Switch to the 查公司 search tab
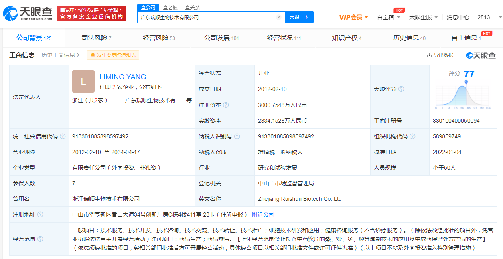 tap(148, 8)
